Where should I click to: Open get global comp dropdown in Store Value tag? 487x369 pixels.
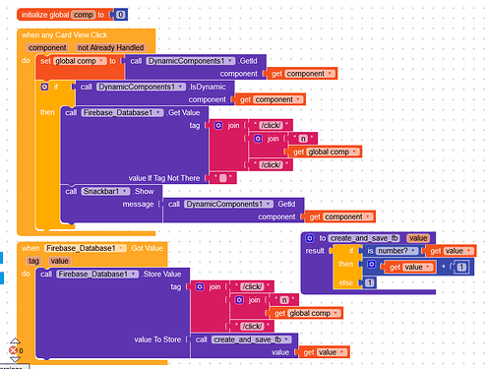(x=335, y=313)
